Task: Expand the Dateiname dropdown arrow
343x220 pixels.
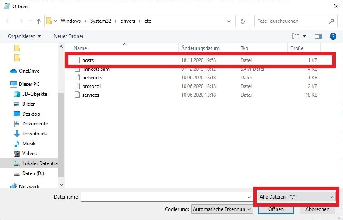Action: [x=249, y=197]
